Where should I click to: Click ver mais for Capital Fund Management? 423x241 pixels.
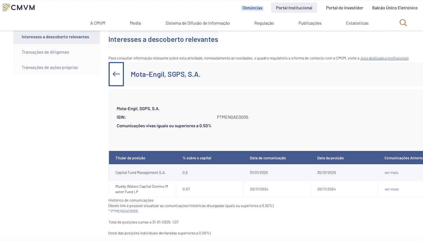coord(391,173)
